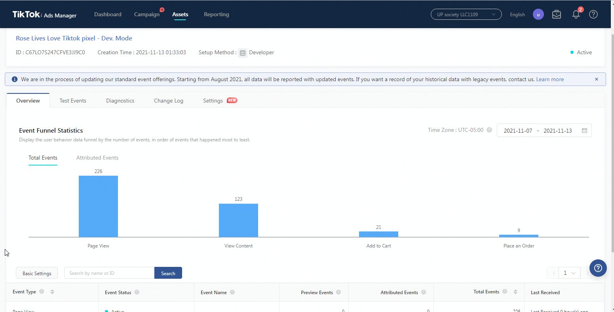Open help question mark in top bar
The height and width of the screenshot is (312, 614).
[593, 15]
